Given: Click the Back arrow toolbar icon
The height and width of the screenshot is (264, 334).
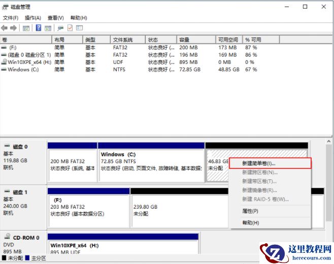Looking at the screenshot, I should tap(4, 28).
